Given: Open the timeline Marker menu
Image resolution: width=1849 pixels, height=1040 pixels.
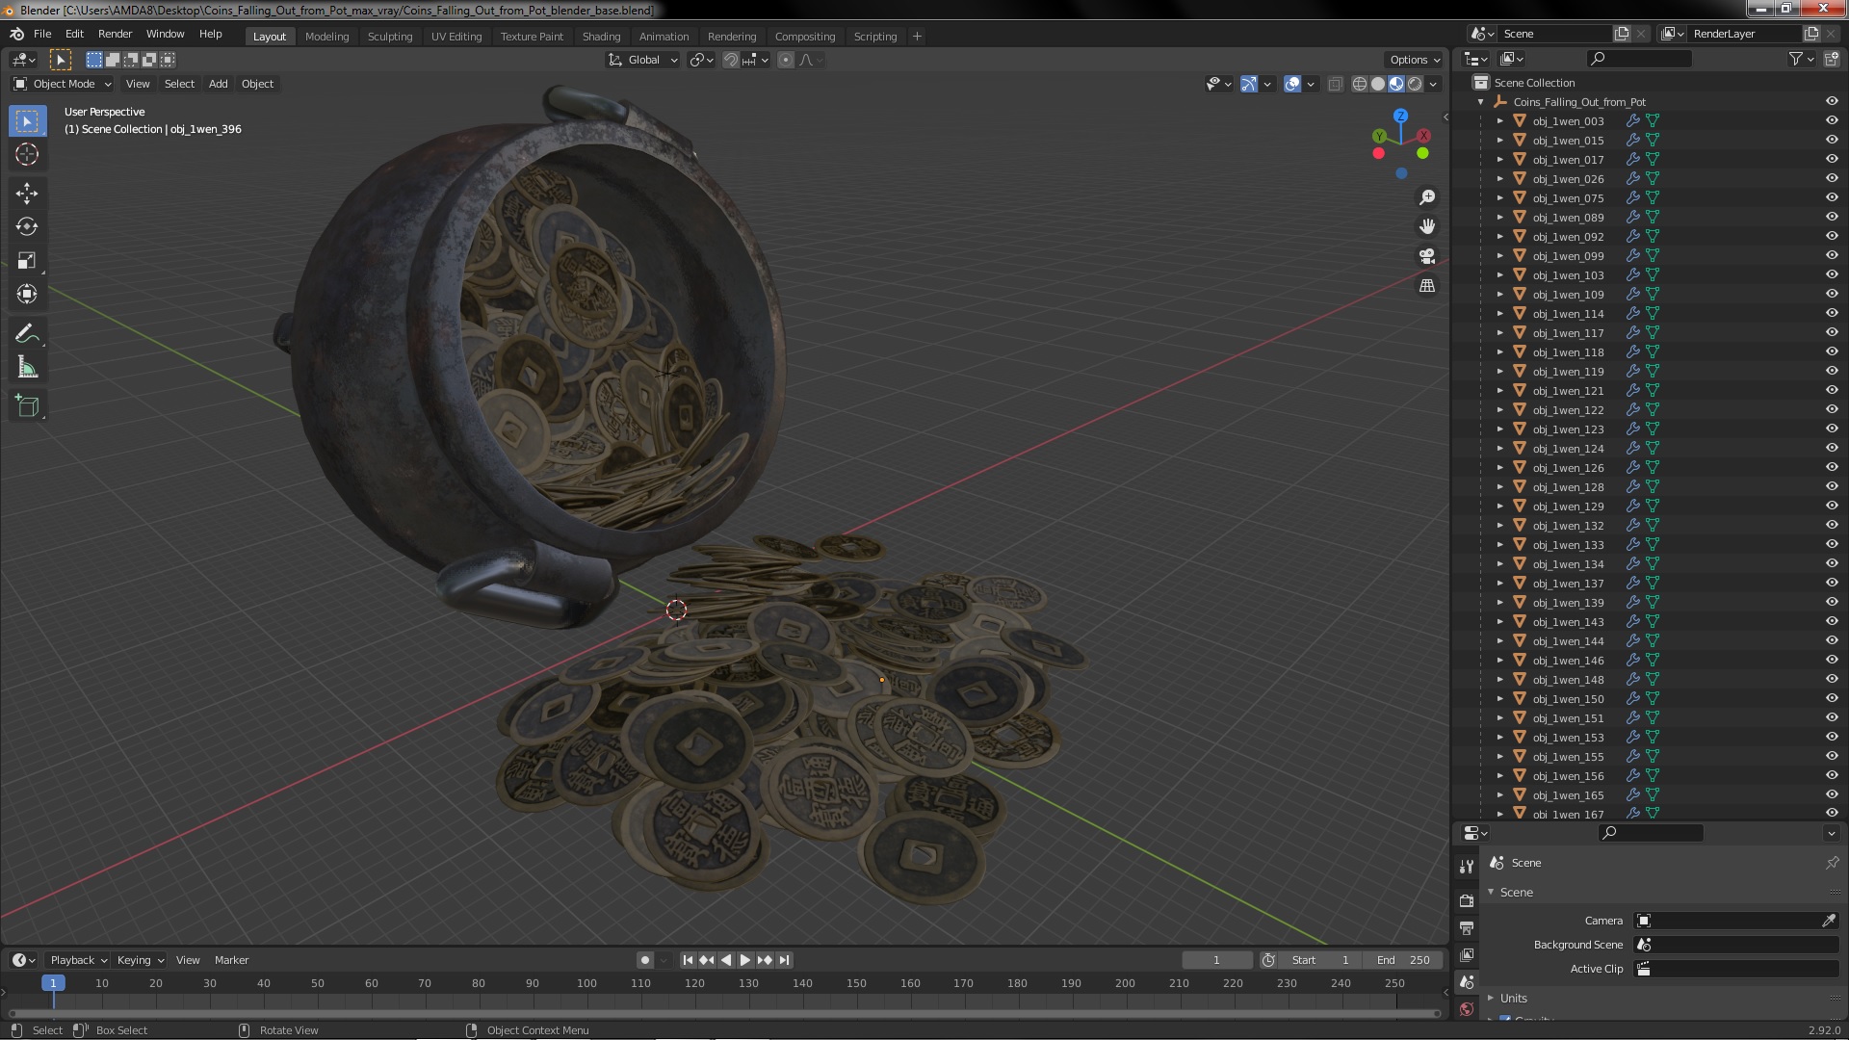Looking at the screenshot, I should tap(231, 960).
